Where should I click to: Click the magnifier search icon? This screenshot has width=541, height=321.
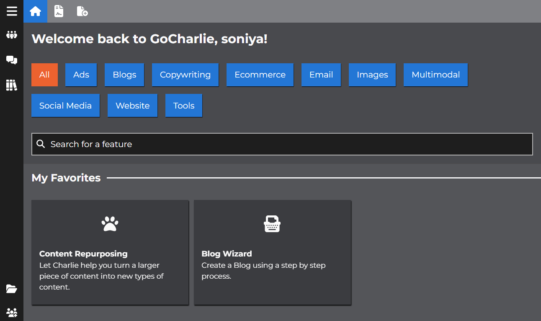point(41,144)
